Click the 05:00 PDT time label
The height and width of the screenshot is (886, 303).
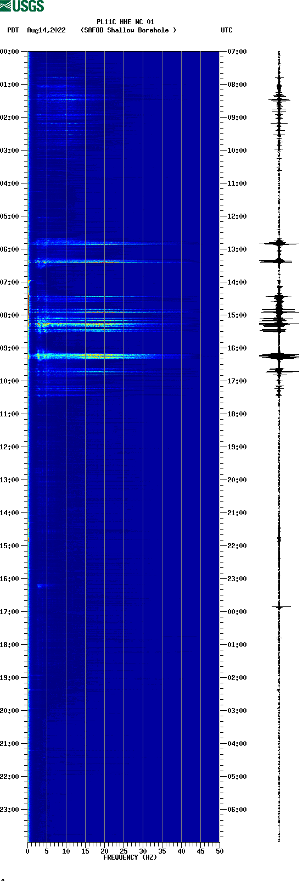point(10,216)
